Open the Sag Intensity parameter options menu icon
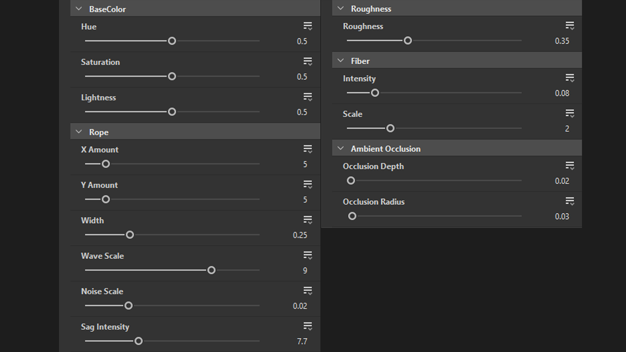This screenshot has height=352, width=626. tap(307, 326)
